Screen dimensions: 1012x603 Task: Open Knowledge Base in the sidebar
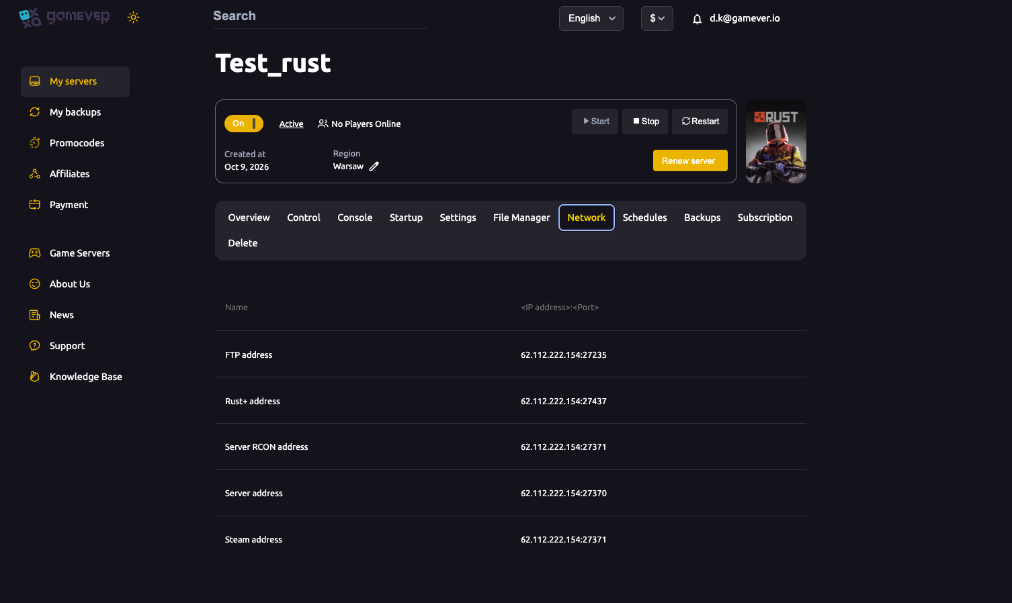point(75,377)
